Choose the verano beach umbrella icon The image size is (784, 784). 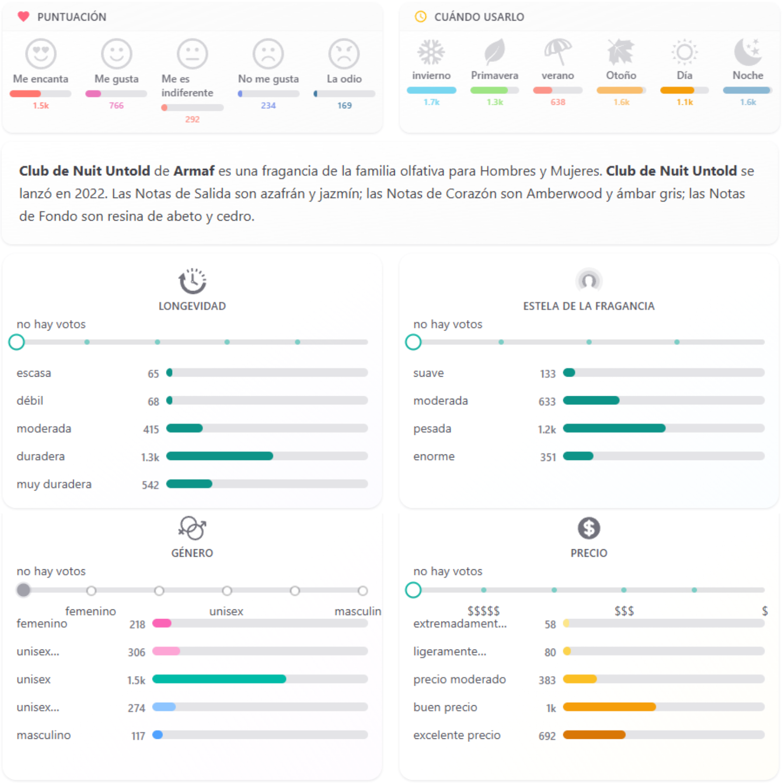click(557, 52)
